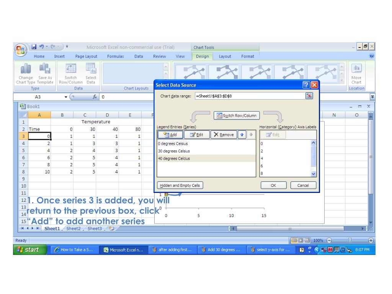Switch to Page Layout tab
This screenshot has width=392, height=294.
(x=86, y=57)
